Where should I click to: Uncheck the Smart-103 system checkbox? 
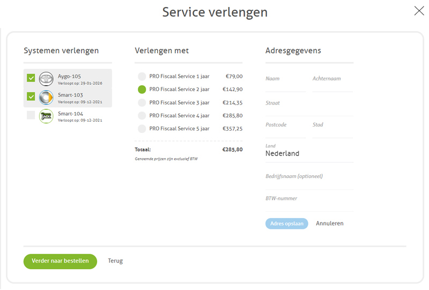click(x=31, y=97)
